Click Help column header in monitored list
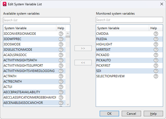 click(x=154, y=28)
